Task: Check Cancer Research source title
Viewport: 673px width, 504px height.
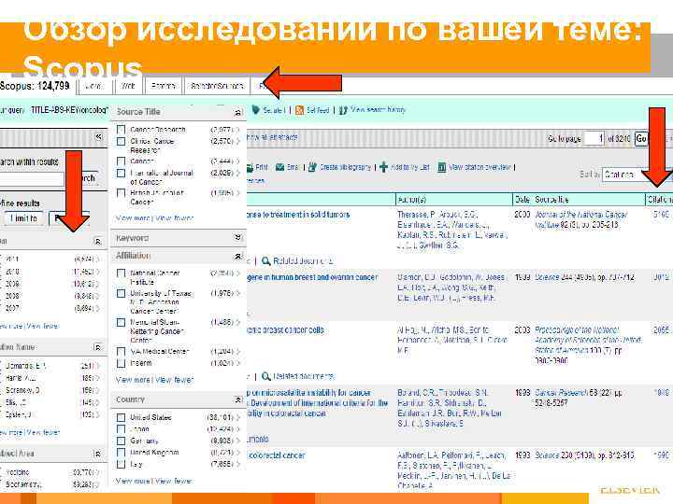Action: point(121,129)
